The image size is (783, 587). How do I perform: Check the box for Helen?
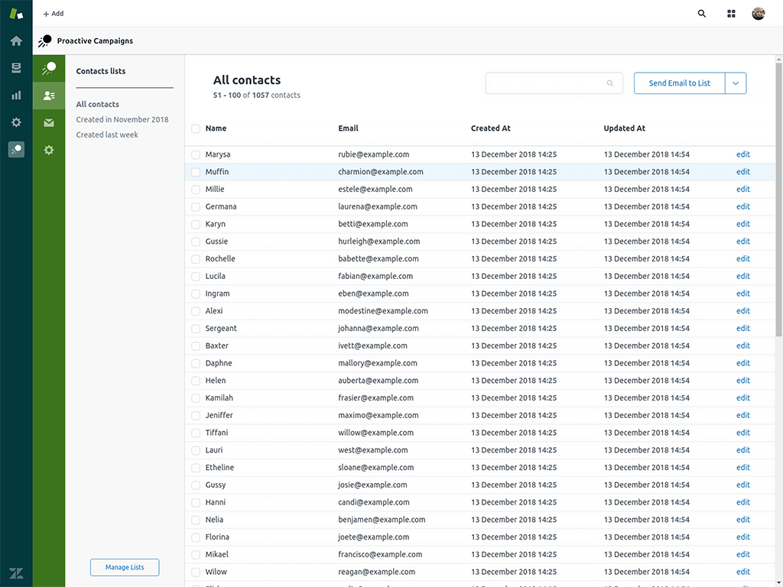point(196,381)
